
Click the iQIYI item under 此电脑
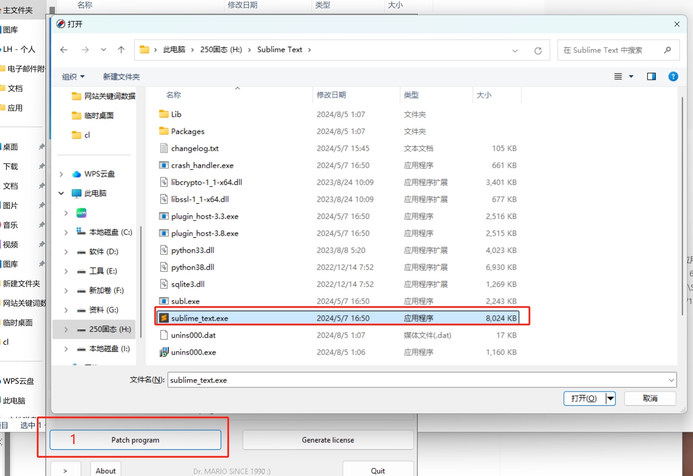tap(81, 213)
